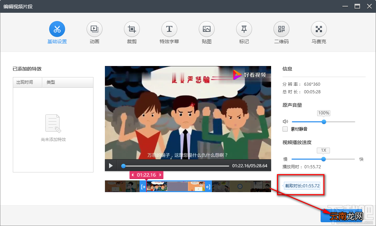Minimize the 编辑视频片段 window
Screen dimensions: 376x226
pyautogui.click(x=345, y=6)
